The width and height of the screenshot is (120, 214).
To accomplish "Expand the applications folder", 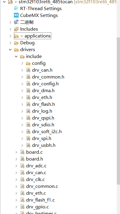I will (x=10, y=36).
